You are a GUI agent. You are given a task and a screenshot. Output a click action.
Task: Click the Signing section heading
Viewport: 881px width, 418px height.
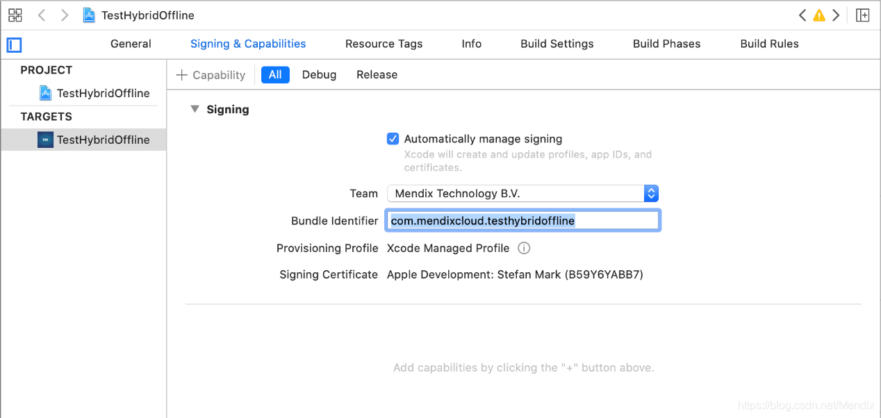[x=228, y=110]
